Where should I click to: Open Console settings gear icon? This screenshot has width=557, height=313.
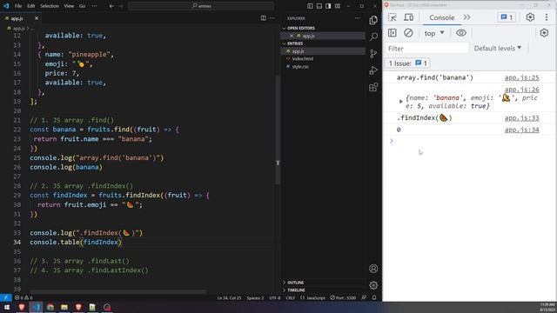[x=544, y=33]
